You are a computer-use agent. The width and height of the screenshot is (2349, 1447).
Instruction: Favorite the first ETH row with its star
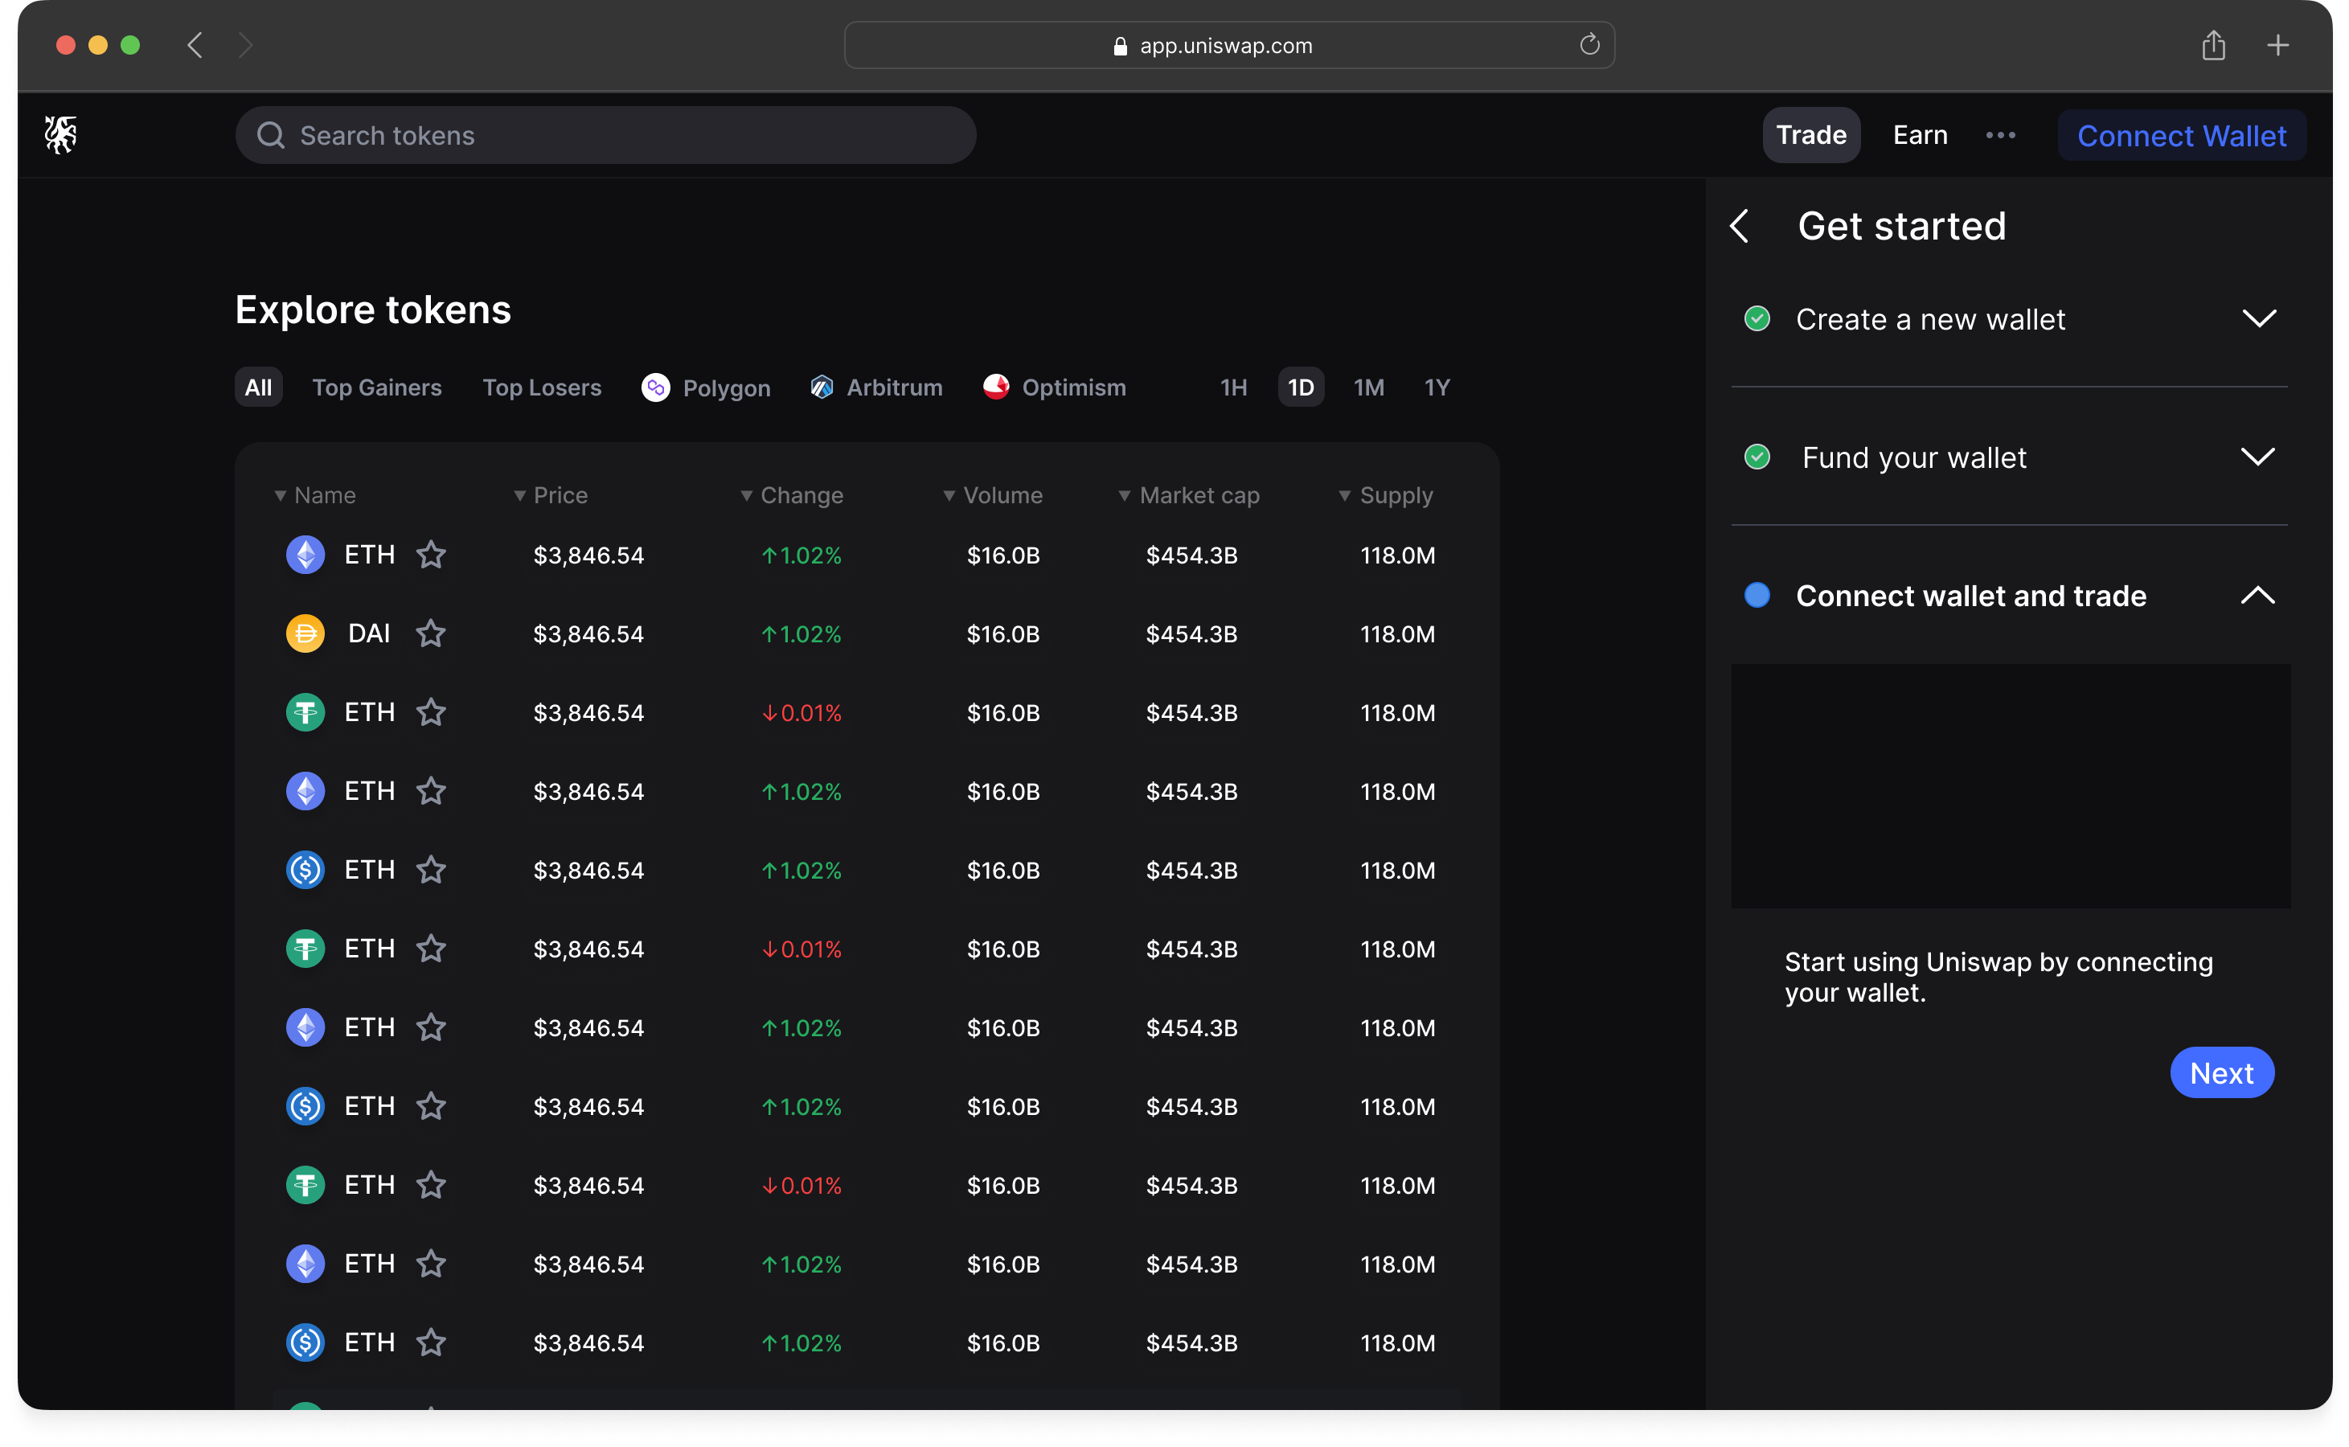432,554
